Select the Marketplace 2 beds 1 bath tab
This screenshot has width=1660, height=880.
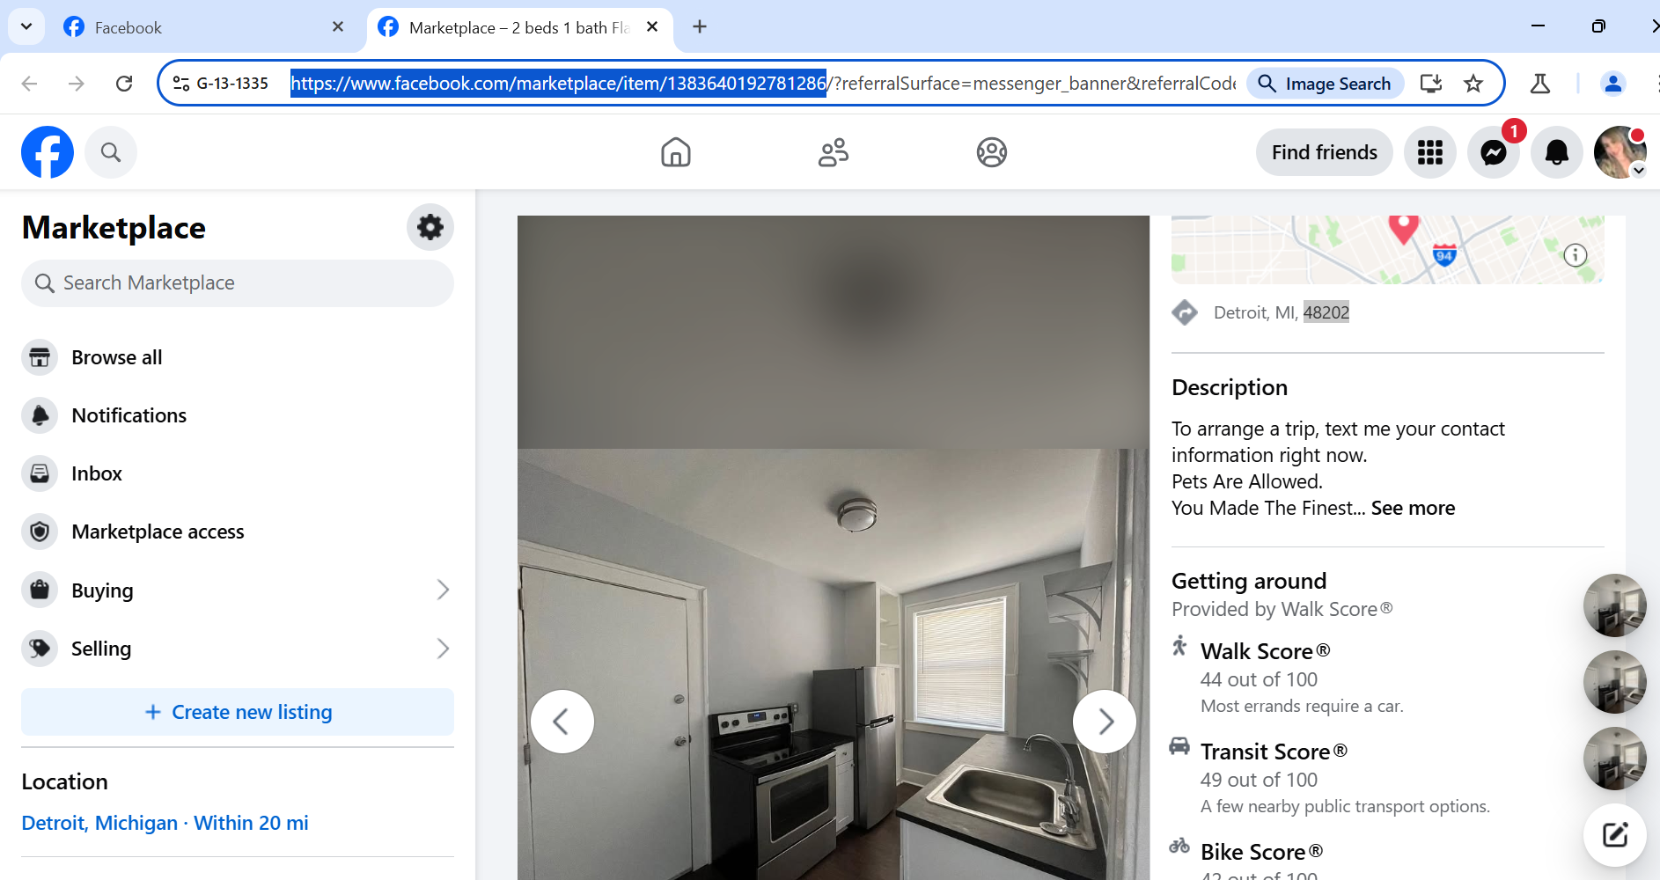pyautogui.click(x=519, y=27)
